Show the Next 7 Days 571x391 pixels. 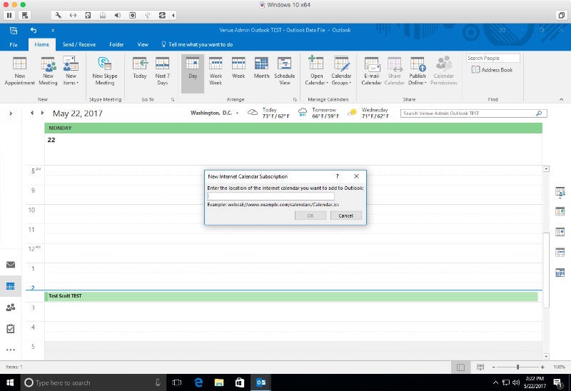coord(163,71)
